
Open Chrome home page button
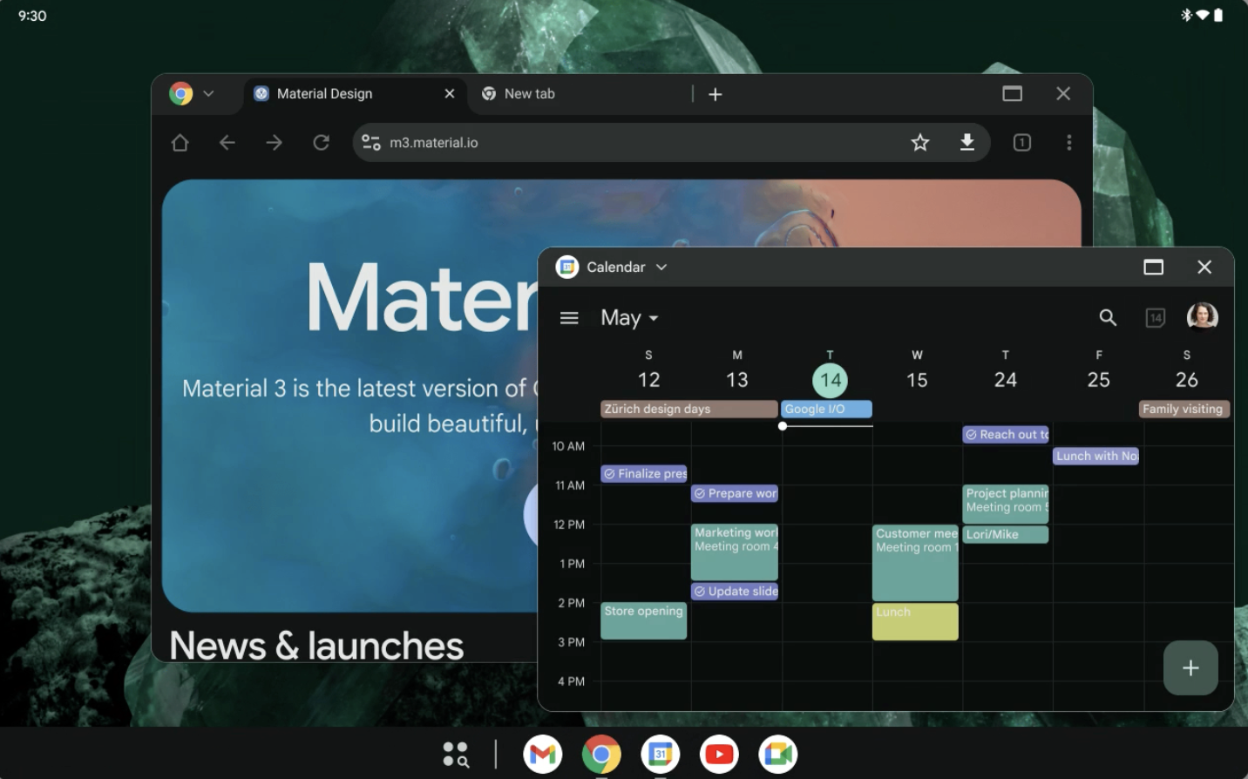(180, 142)
